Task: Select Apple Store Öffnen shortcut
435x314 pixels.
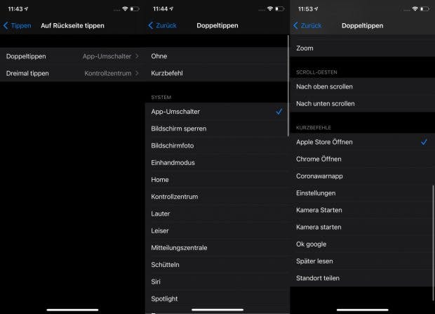Action: (362, 142)
